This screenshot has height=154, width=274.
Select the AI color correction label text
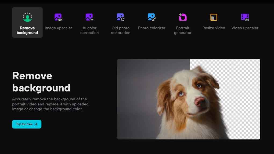coord(89,30)
